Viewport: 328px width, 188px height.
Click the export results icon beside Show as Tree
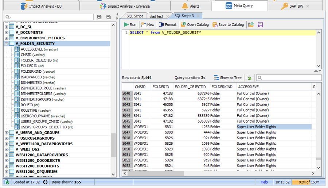point(249,77)
